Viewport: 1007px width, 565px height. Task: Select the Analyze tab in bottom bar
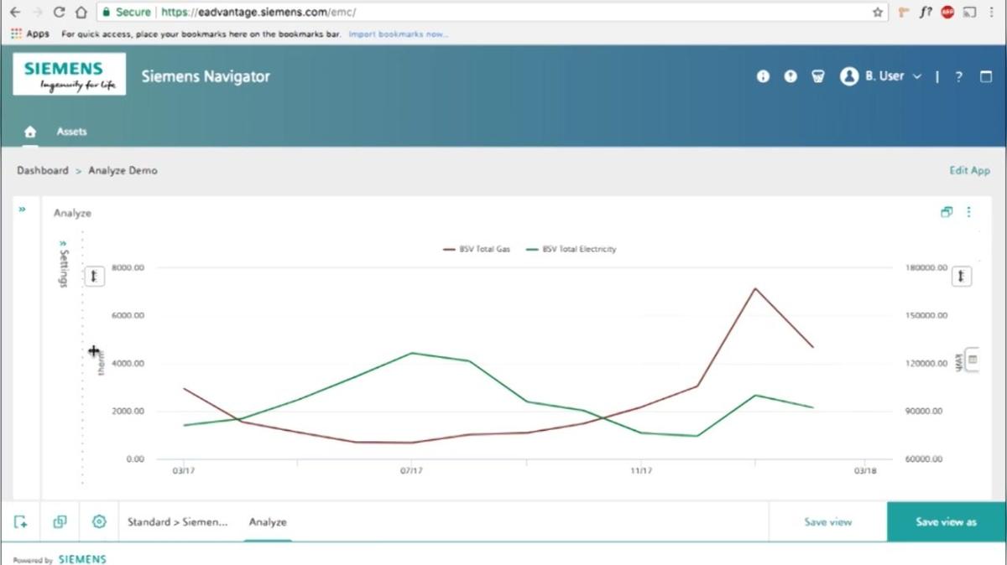pyautogui.click(x=268, y=522)
